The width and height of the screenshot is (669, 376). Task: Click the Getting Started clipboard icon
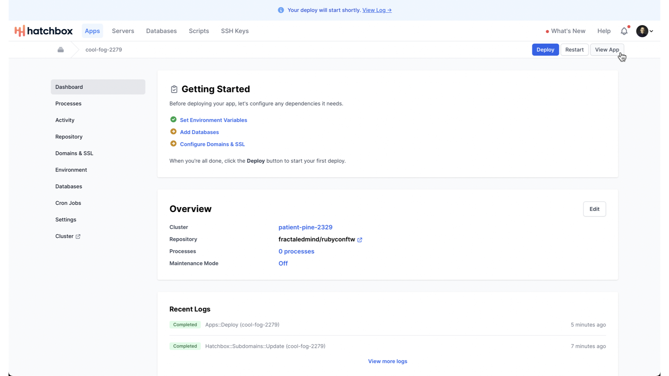click(x=174, y=89)
